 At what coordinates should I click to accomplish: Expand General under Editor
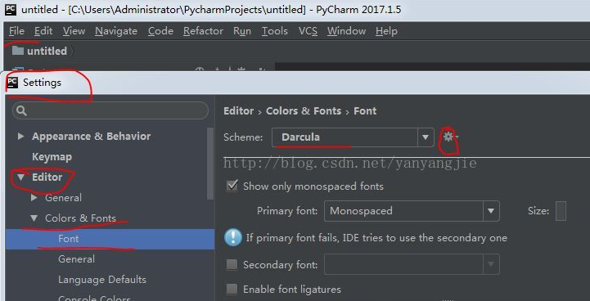(x=34, y=198)
